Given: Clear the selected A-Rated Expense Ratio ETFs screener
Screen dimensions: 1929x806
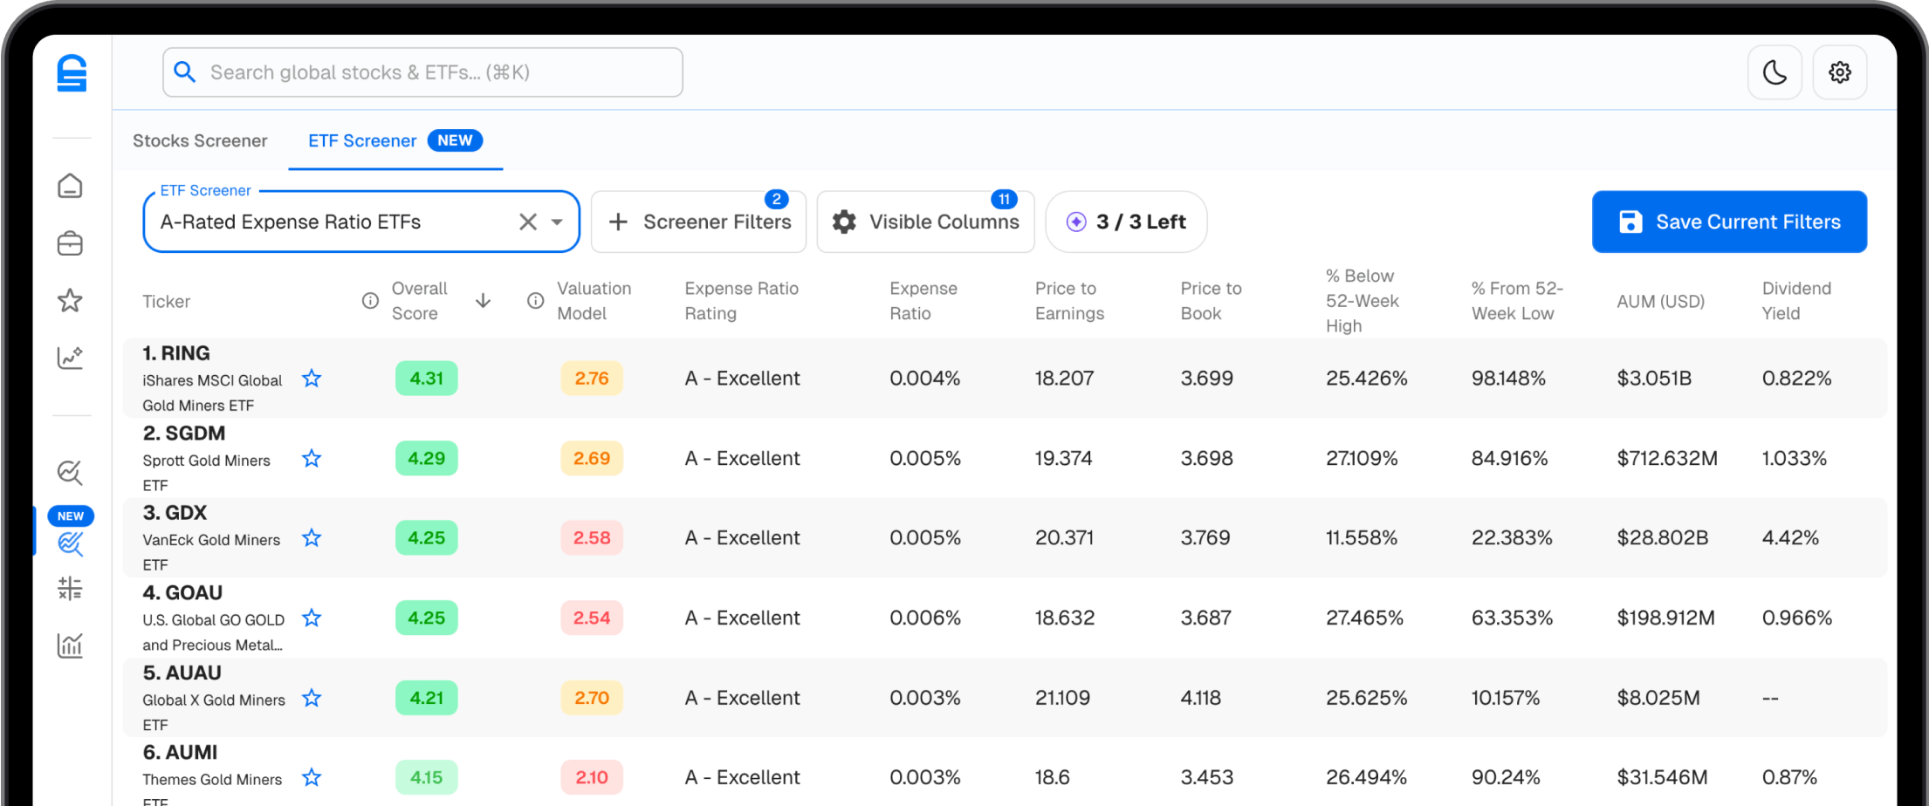Looking at the screenshot, I should 528,222.
